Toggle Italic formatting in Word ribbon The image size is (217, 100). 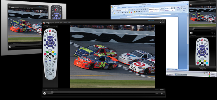pyautogui.click(x=118, y=12)
